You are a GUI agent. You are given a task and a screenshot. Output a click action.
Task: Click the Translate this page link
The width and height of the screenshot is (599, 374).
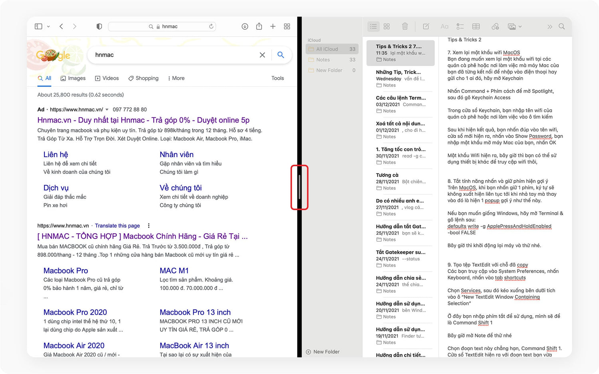tap(117, 226)
